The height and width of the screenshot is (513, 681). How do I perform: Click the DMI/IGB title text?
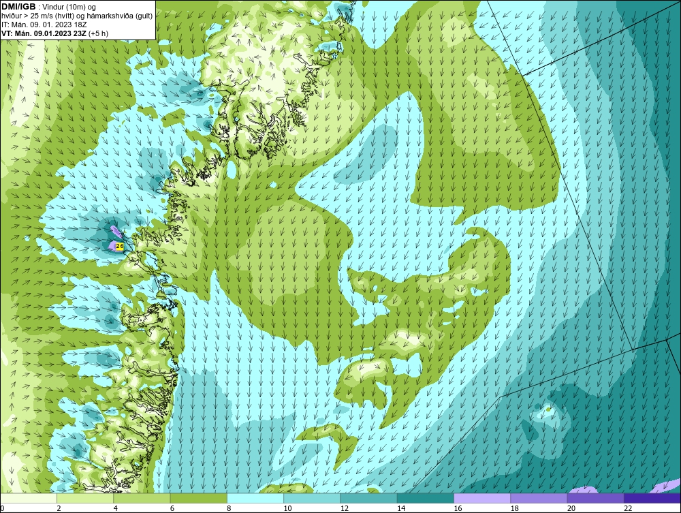tap(18, 7)
